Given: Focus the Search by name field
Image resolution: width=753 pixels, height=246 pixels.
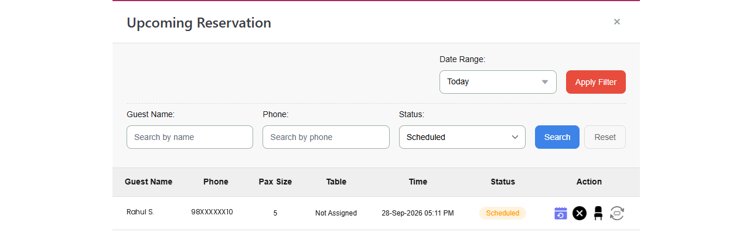Looking at the screenshot, I should (x=190, y=137).
